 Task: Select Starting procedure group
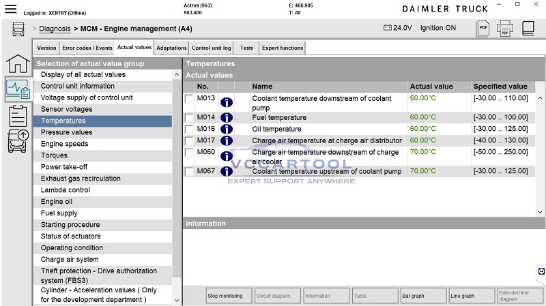[103, 225]
